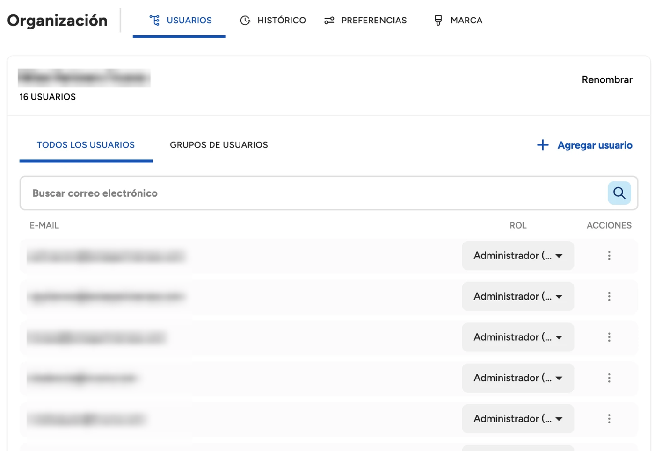Open the HISTÓRICO tab
655x451 pixels.
273,21
